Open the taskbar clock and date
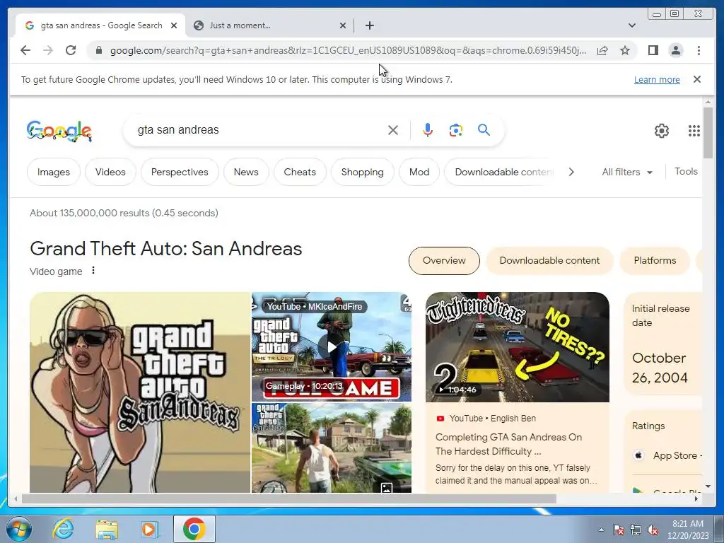Viewport: 724px width, 543px height. [x=687, y=530]
